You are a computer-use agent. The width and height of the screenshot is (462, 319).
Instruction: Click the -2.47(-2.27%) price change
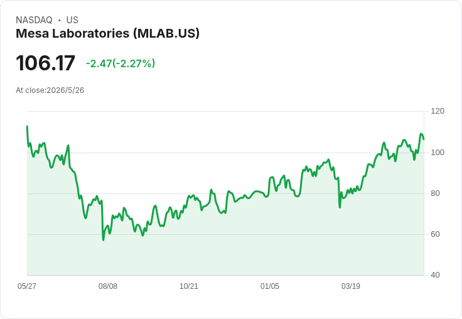coord(121,63)
